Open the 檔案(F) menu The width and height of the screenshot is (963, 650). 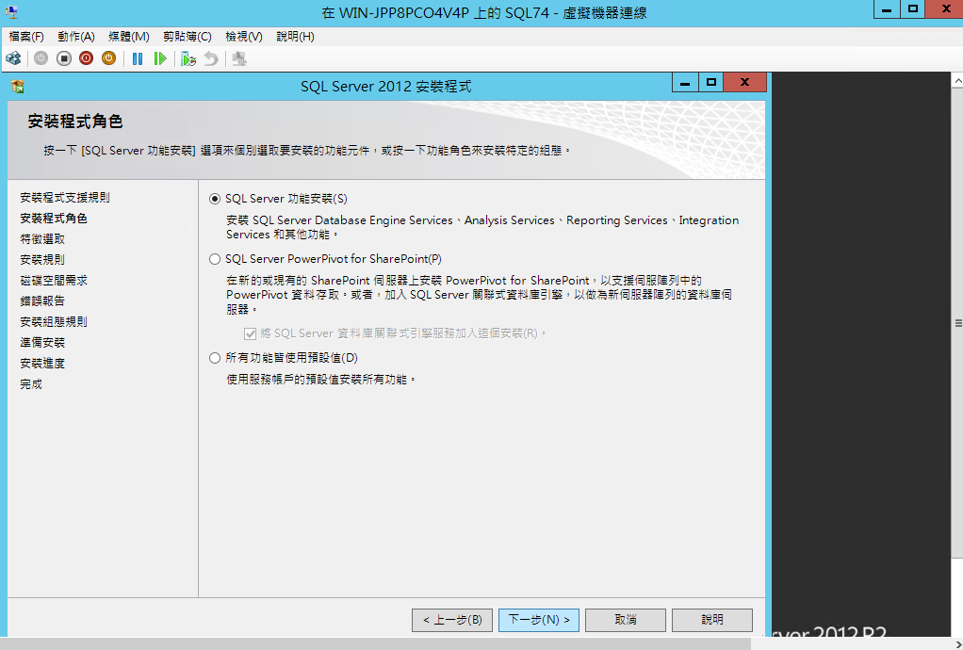(x=26, y=37)
